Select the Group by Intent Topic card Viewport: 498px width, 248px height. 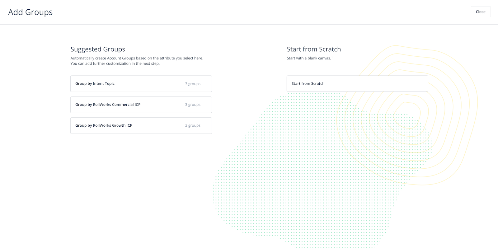(141, 84)
